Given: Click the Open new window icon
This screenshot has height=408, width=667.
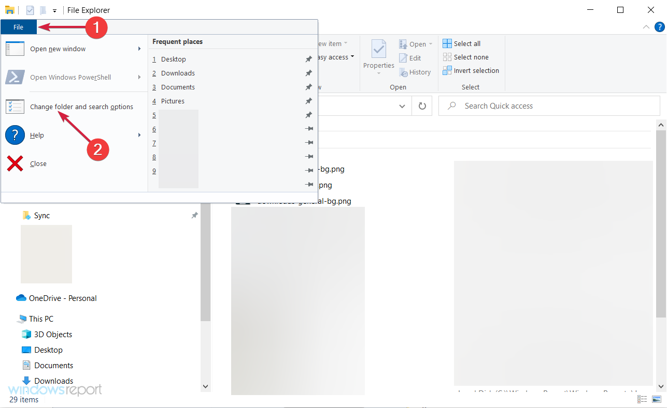Looking at the screenshot, I should tap(15, 49).
